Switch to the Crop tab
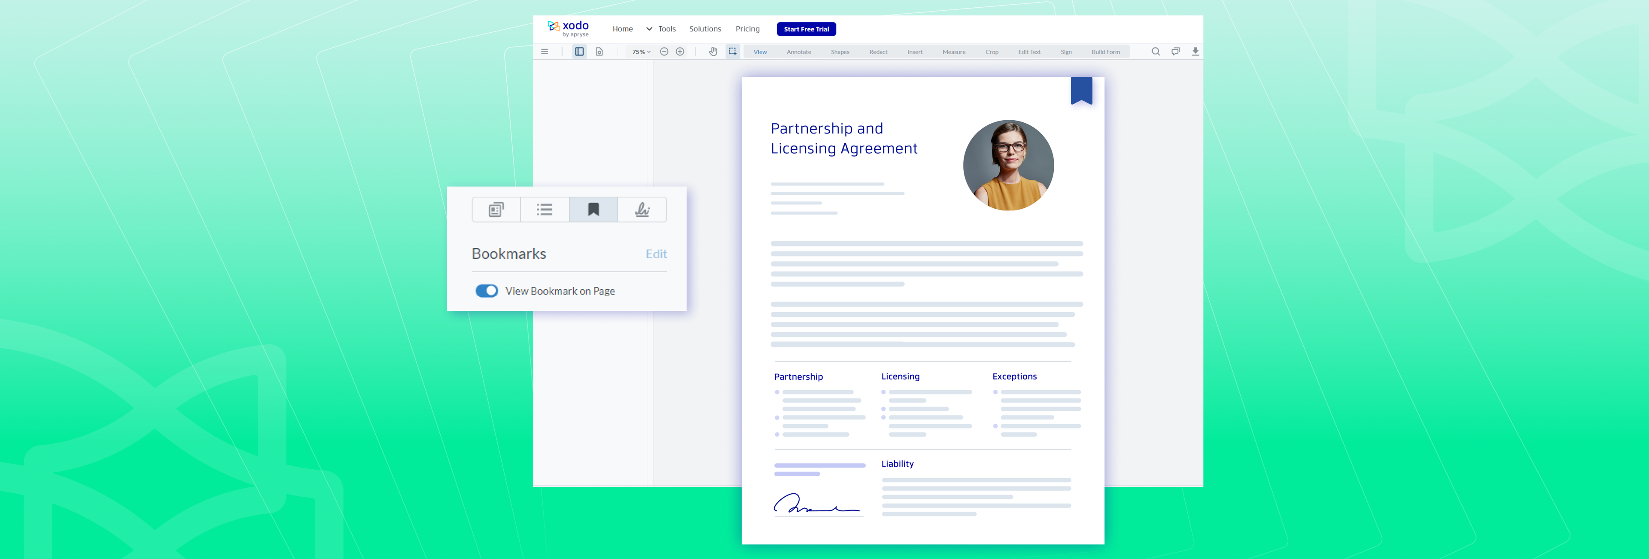 tap(992, 52)
